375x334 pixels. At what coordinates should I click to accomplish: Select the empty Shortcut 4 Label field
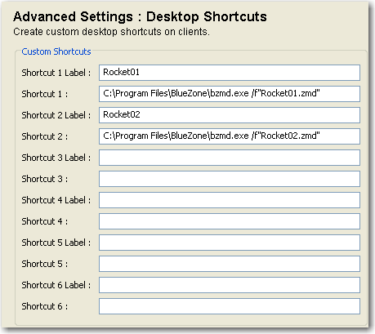230,200
